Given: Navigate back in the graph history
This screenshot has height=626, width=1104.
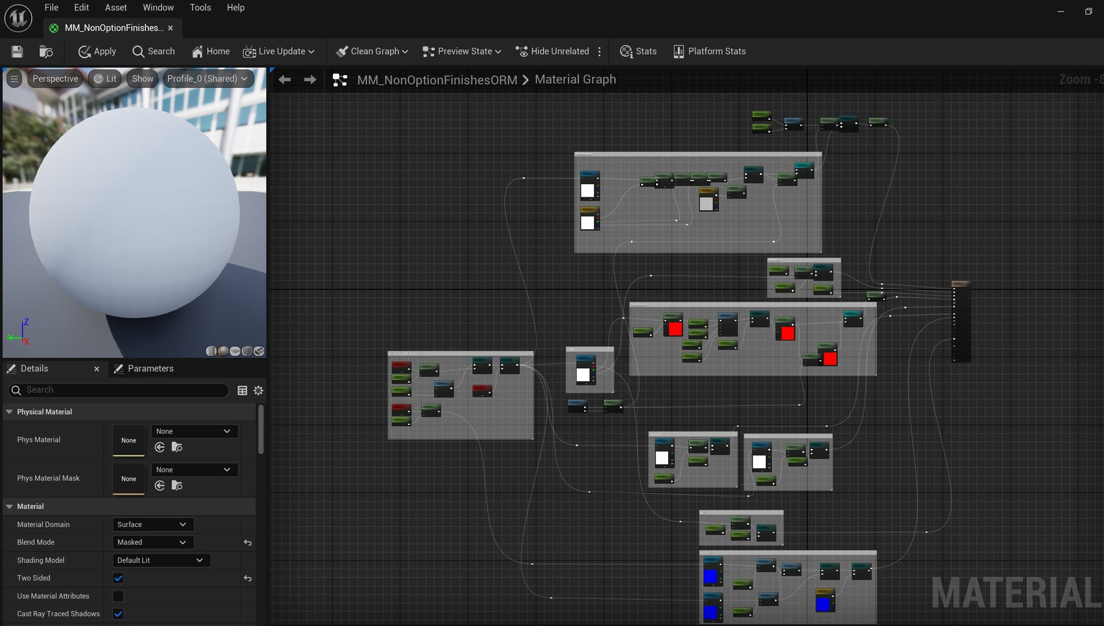Looking at the screenshot, I should [x=285, y=80].
